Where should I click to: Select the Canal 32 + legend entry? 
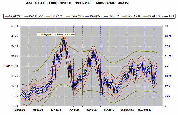[x=94, y=16]
